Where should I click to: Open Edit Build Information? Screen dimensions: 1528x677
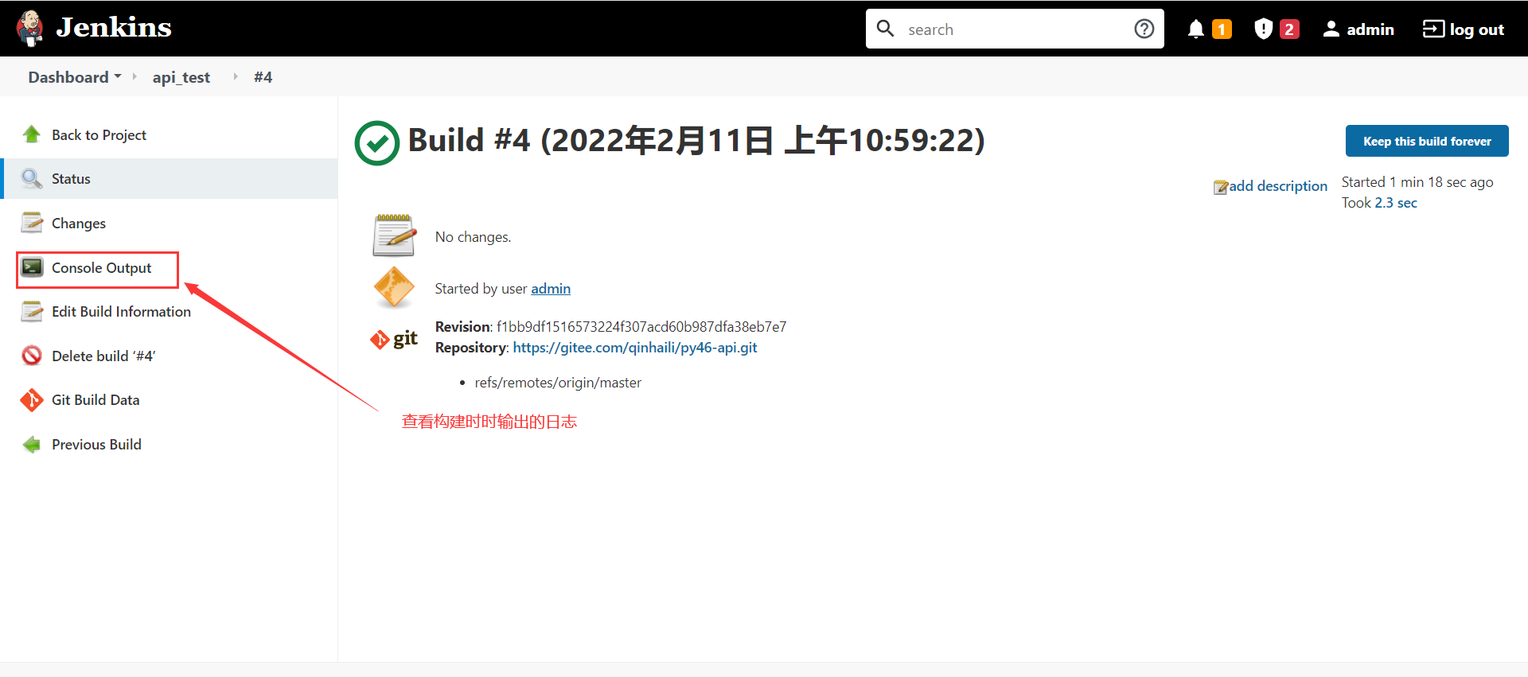pos(121,312)
